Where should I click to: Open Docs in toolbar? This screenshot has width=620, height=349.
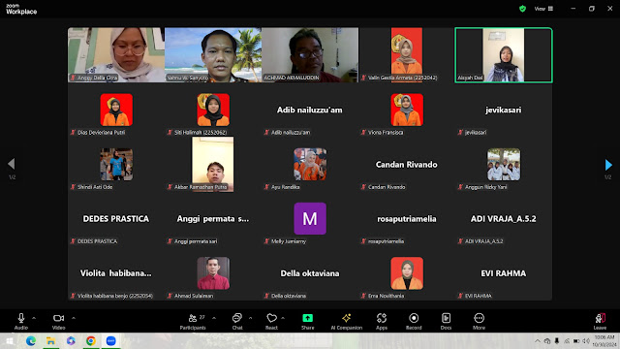point(446,321)
